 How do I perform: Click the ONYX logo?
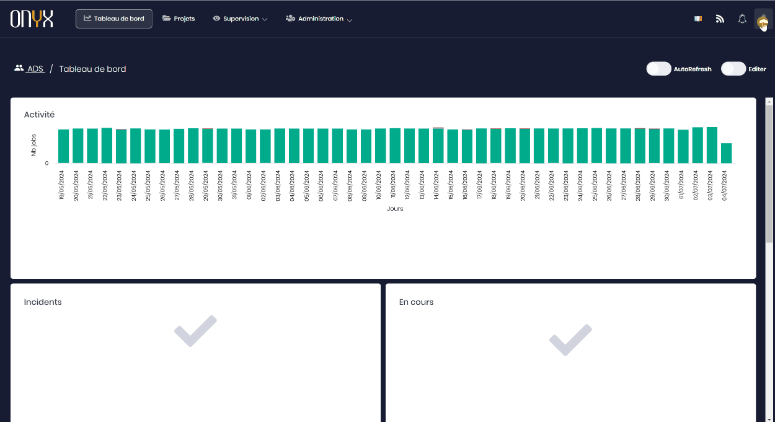32,19
